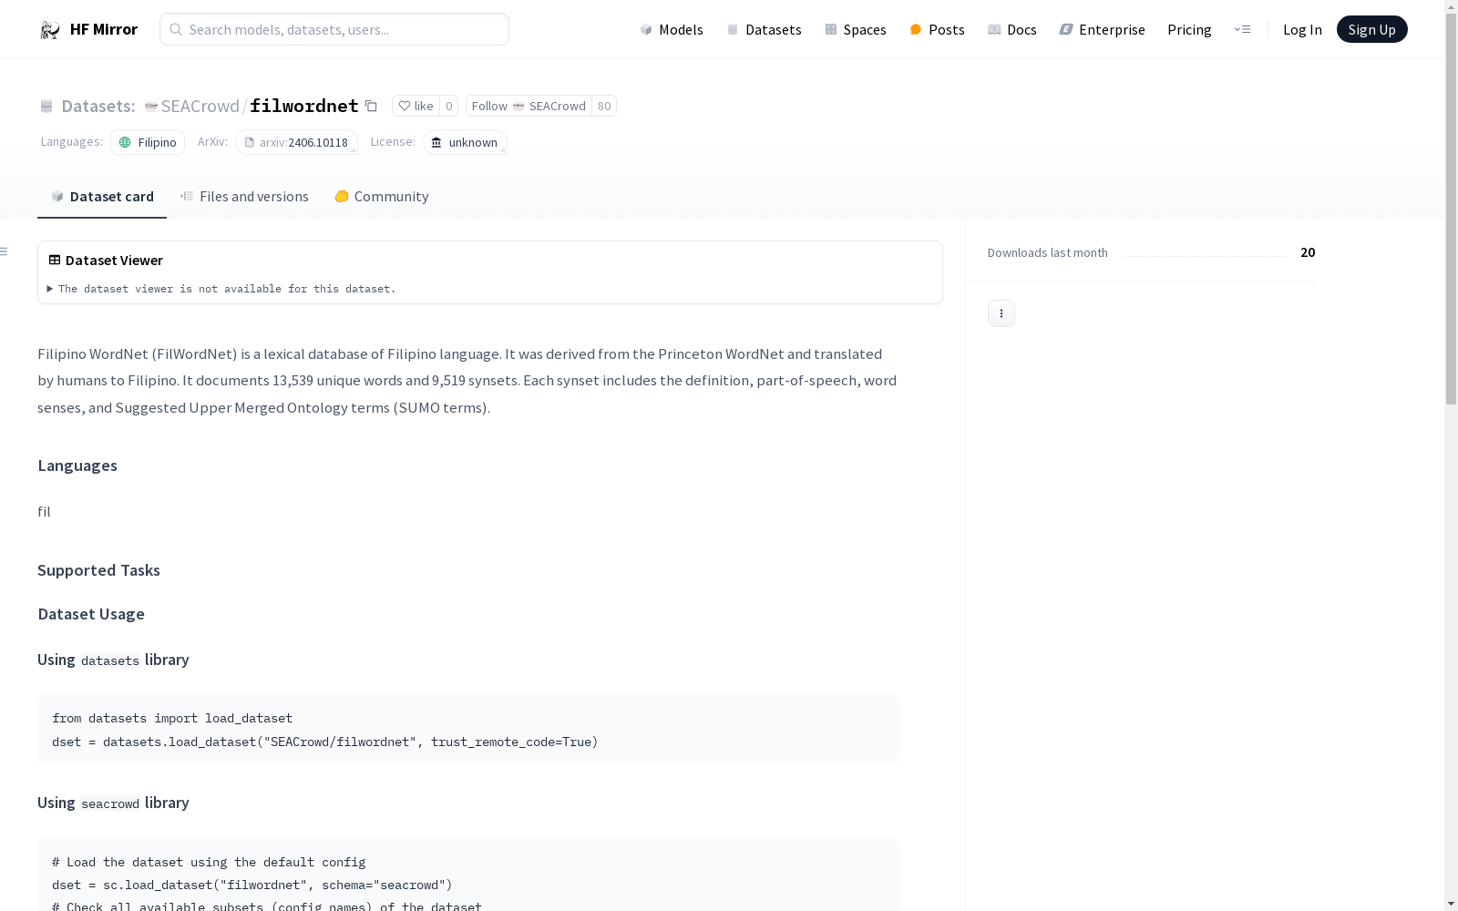Screen dimensions: 1458x911
Task: Click Log In
Action: click(1302, 29)
